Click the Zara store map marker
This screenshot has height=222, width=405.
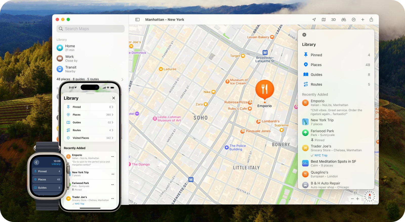(x=206, y=104)
